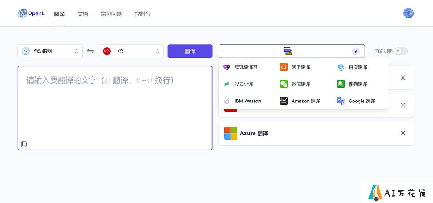Click the Chinese flag icon

pyautogui.click(x=106, y=51)
